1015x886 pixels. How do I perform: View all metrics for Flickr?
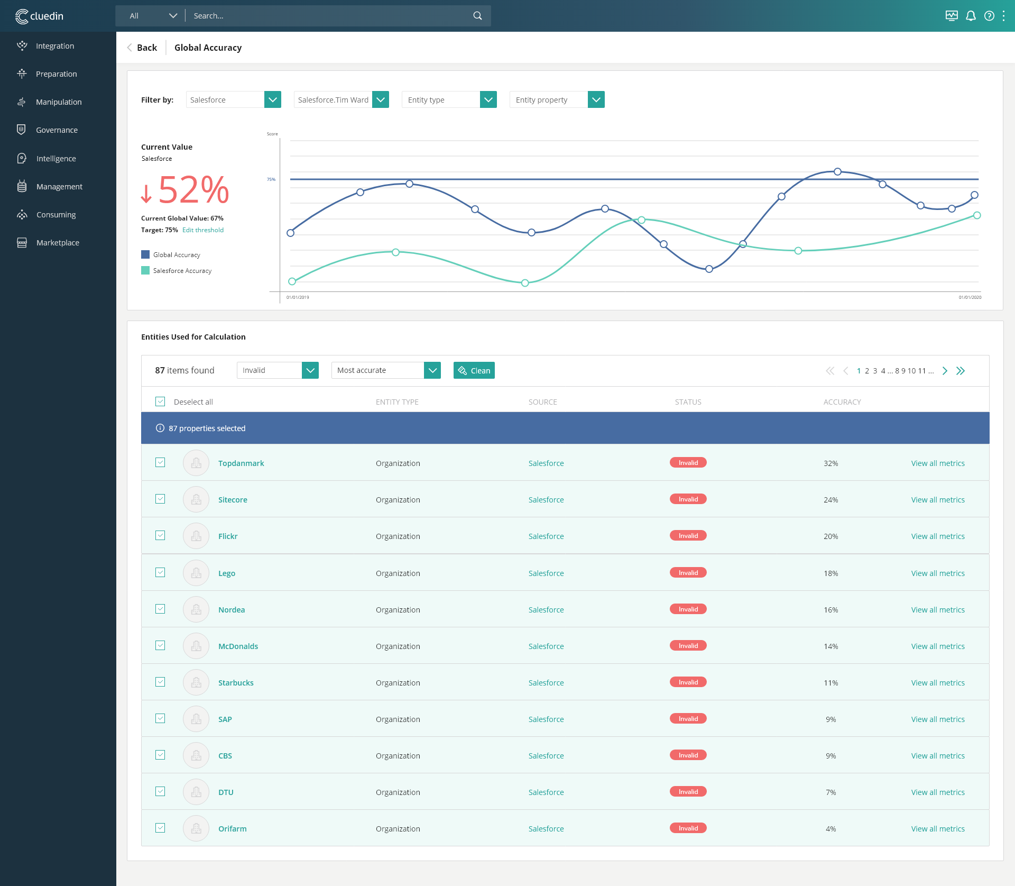(x=938, y=536)
